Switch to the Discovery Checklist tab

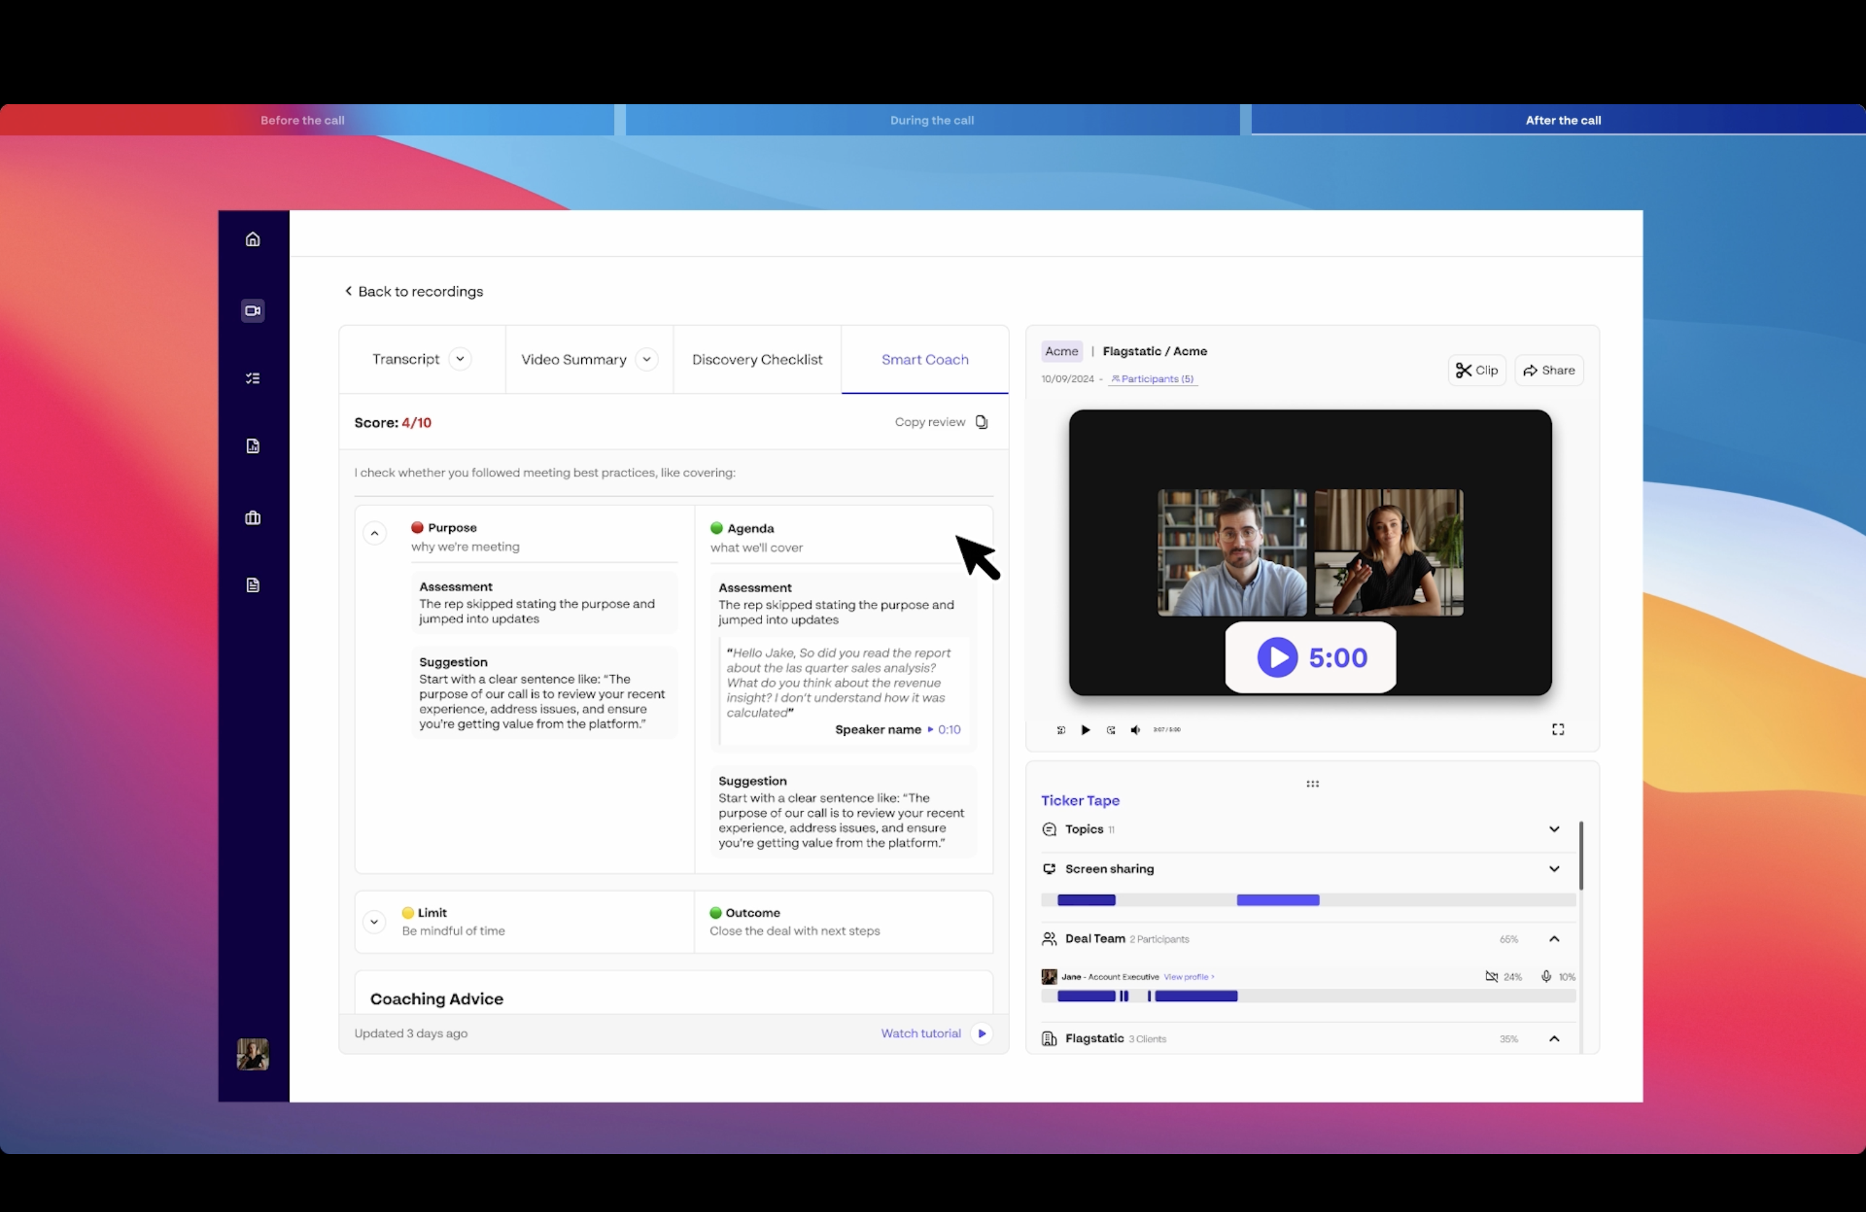coord(757,359)
